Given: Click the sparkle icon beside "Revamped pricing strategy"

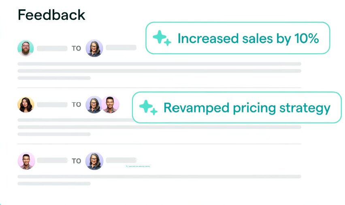Looking at the screenshot, I should tap(148, 108).
